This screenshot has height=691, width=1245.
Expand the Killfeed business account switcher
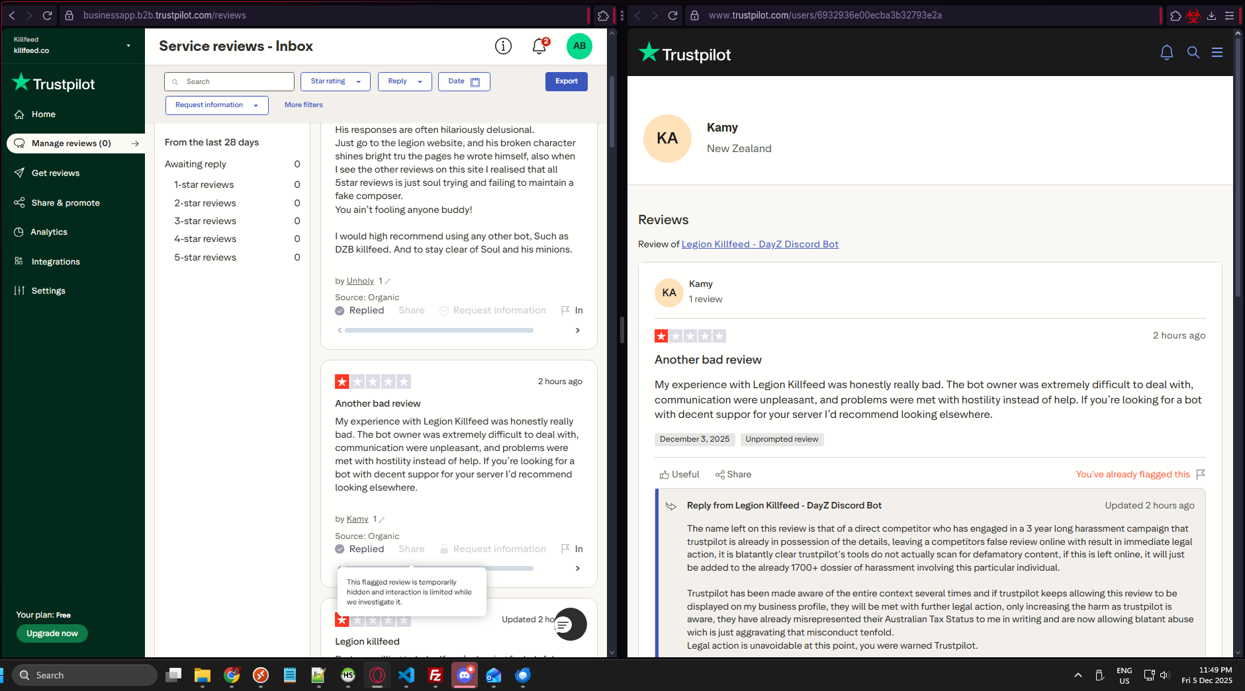128,46
